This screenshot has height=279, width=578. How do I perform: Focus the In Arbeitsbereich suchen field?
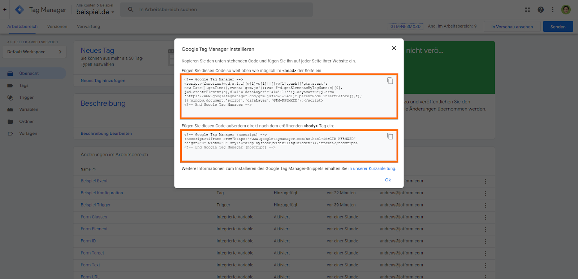[x=216, y=10]
